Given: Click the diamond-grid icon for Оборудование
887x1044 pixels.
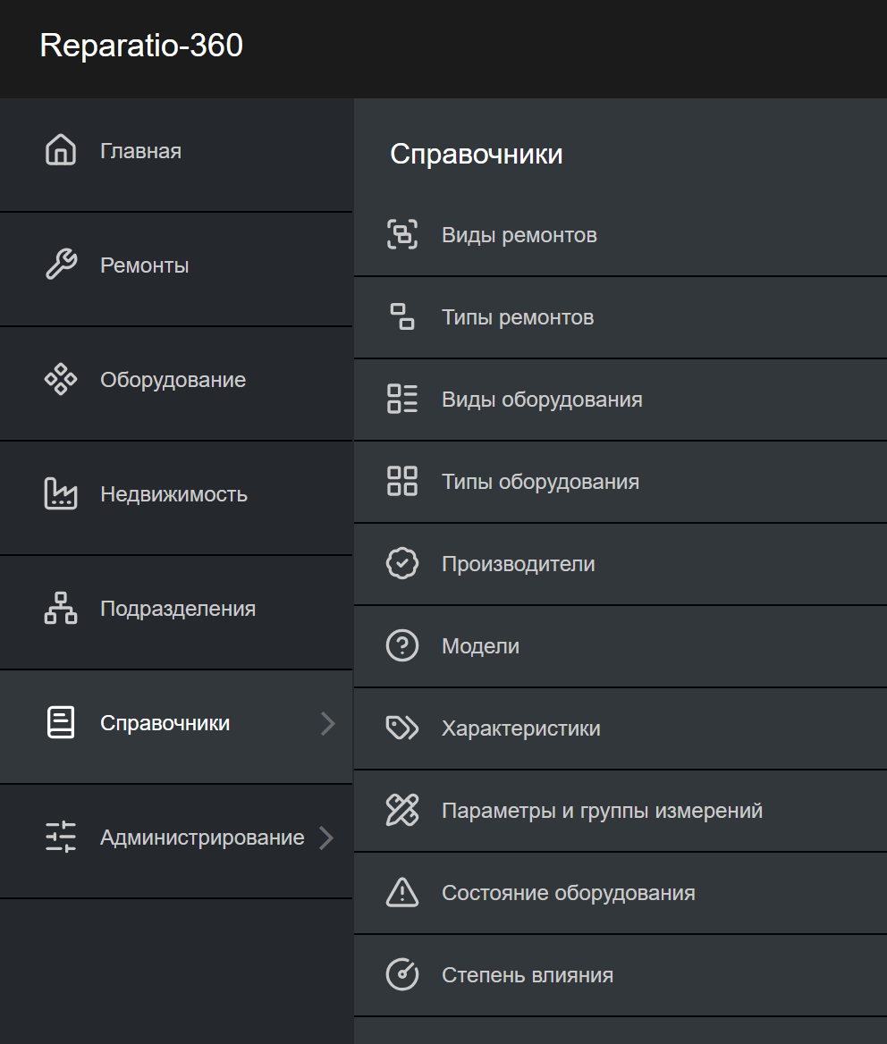Looking at the screenshot, I should pos(61,380).
